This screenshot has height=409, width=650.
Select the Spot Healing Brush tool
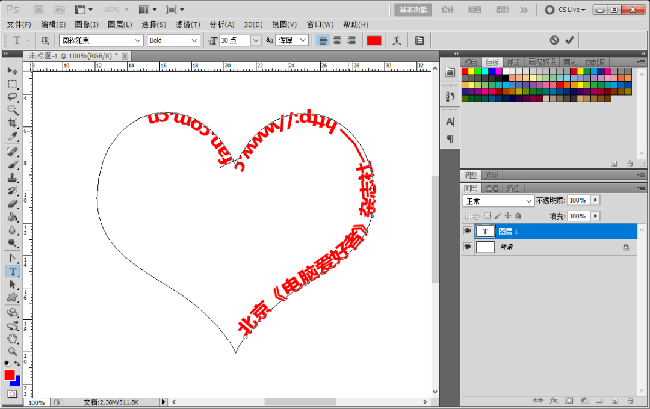tap(13, 152)
